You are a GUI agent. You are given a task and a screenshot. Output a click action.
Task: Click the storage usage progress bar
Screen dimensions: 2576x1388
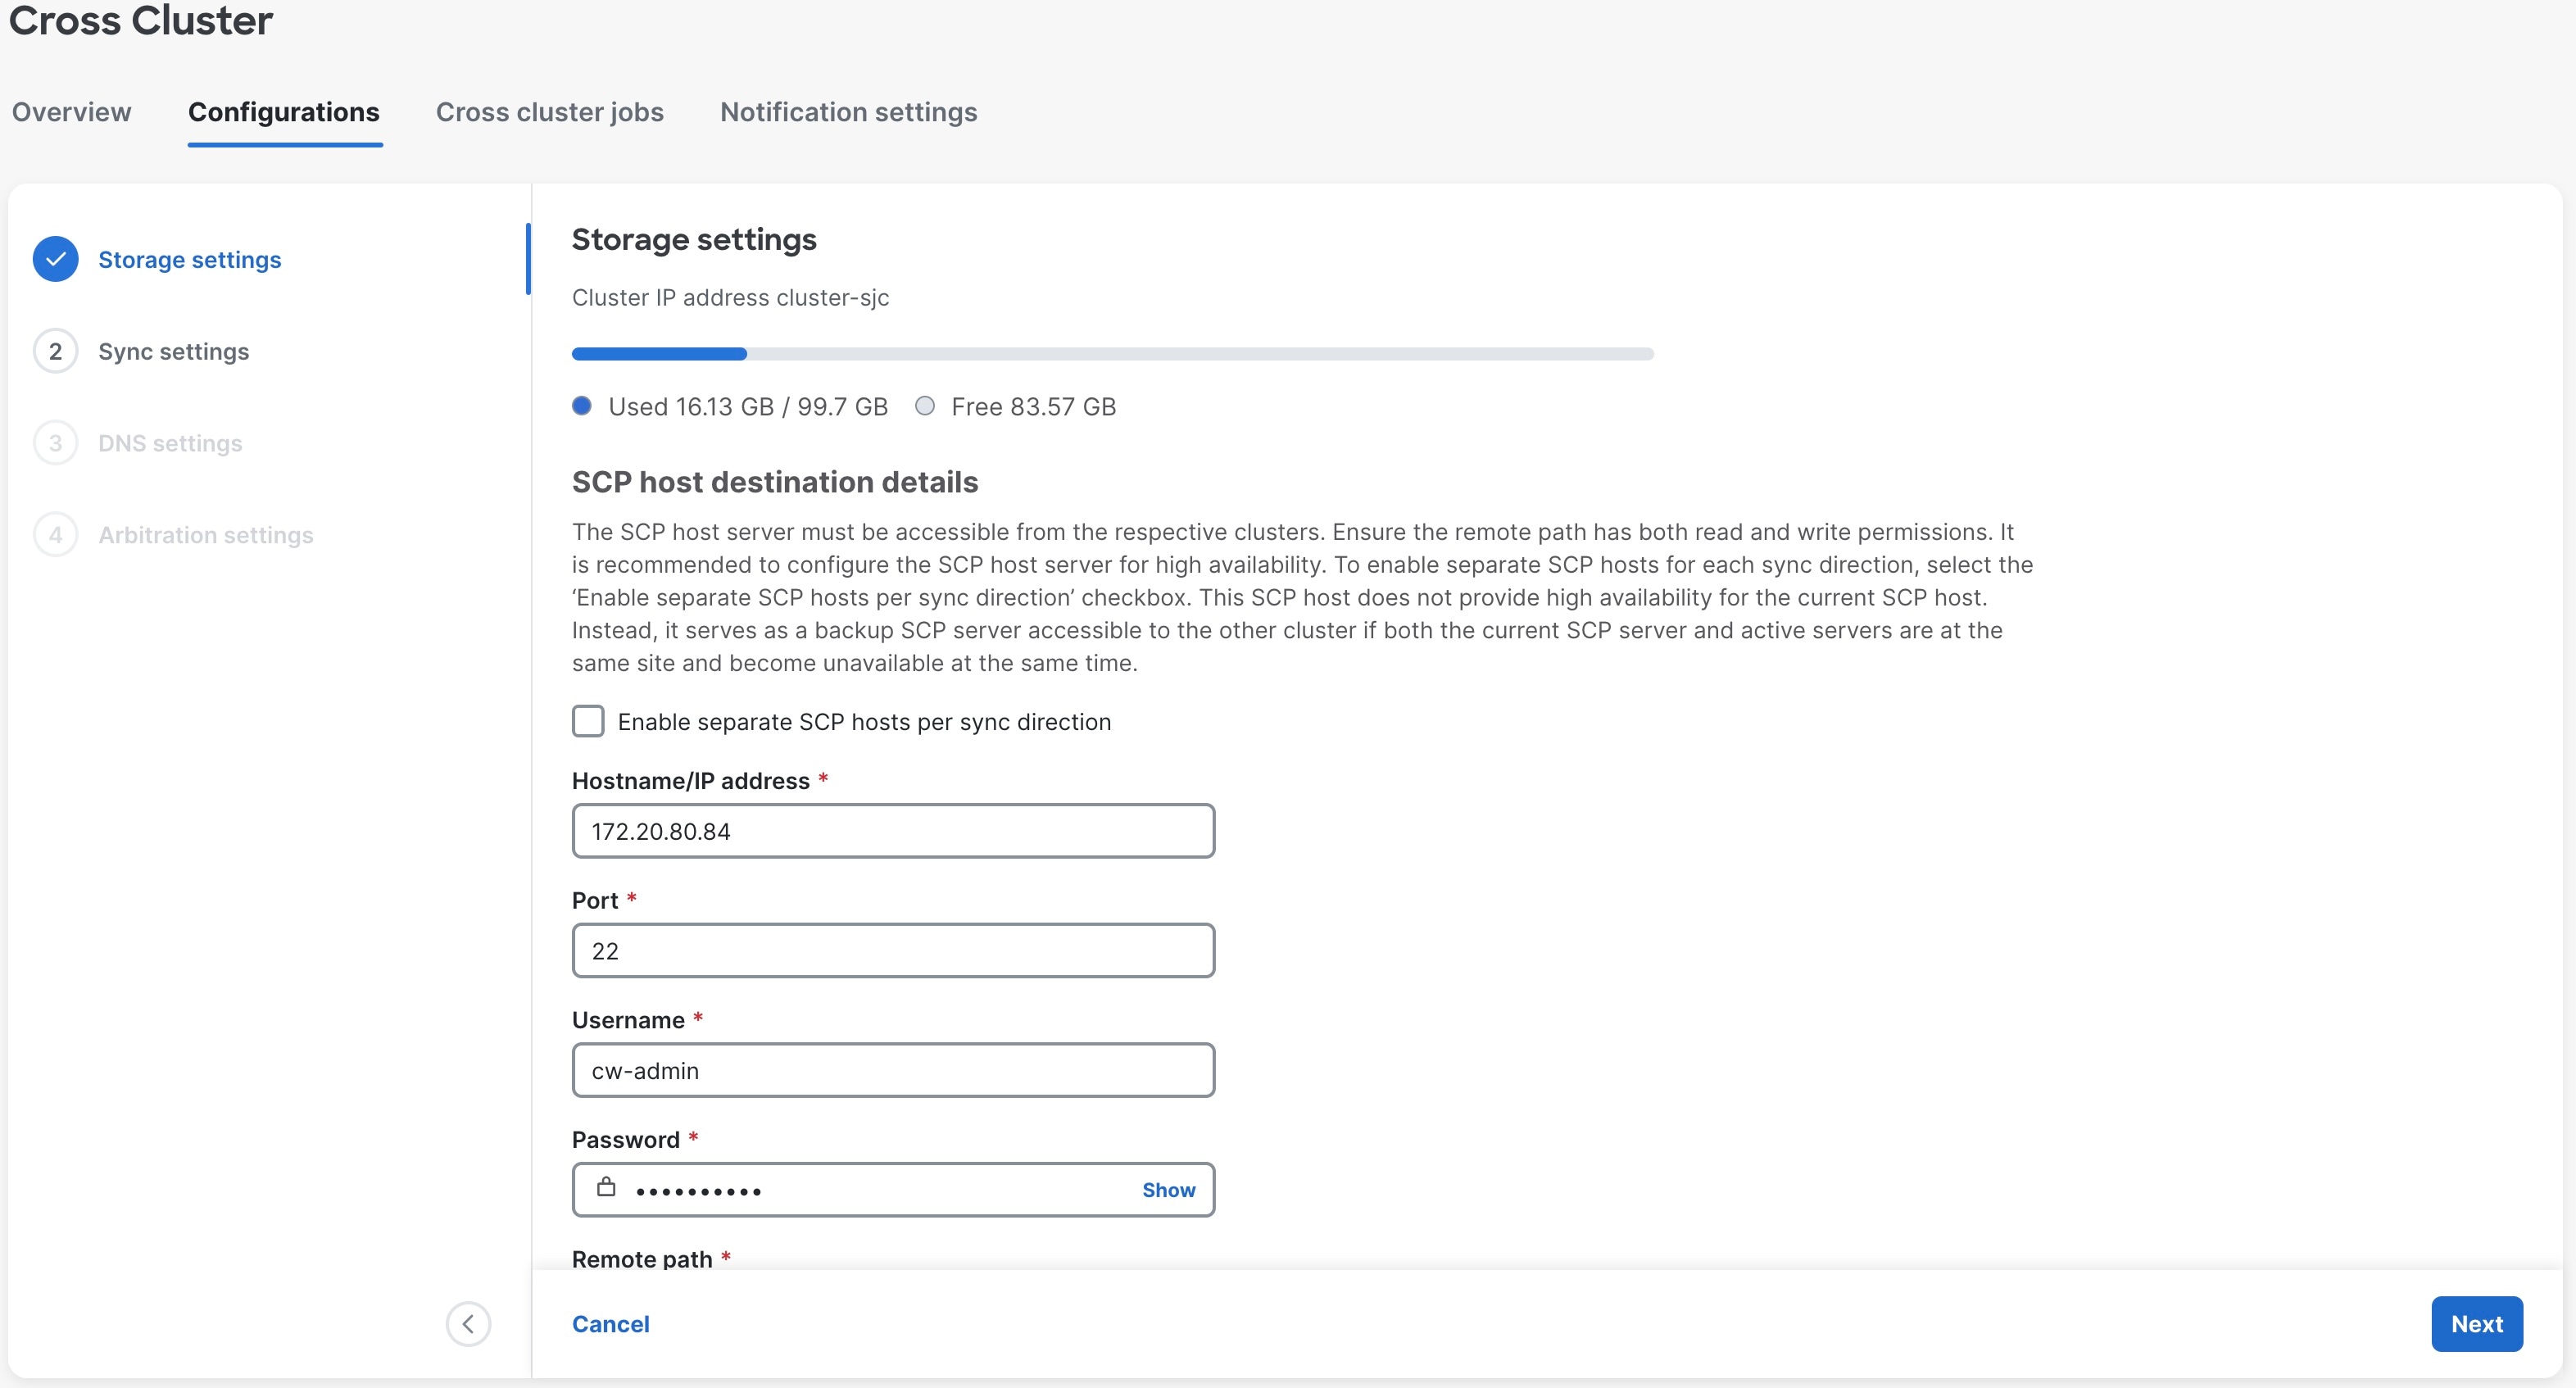(1112, 354)
